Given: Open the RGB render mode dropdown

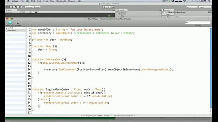Looking at the screenshot, I should pyautogui.click(x=26, y=12).
